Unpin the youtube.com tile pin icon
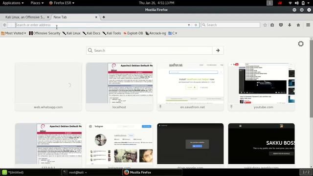The image size is (313, 176). point(231,107)
